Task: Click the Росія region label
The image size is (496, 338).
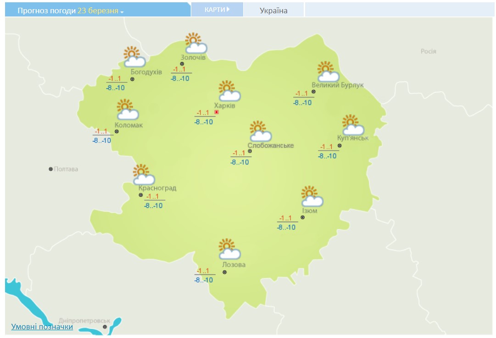Action: [428, 51]
